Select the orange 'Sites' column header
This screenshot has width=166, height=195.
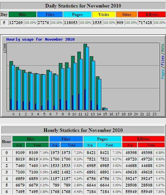tap(127, 15)
